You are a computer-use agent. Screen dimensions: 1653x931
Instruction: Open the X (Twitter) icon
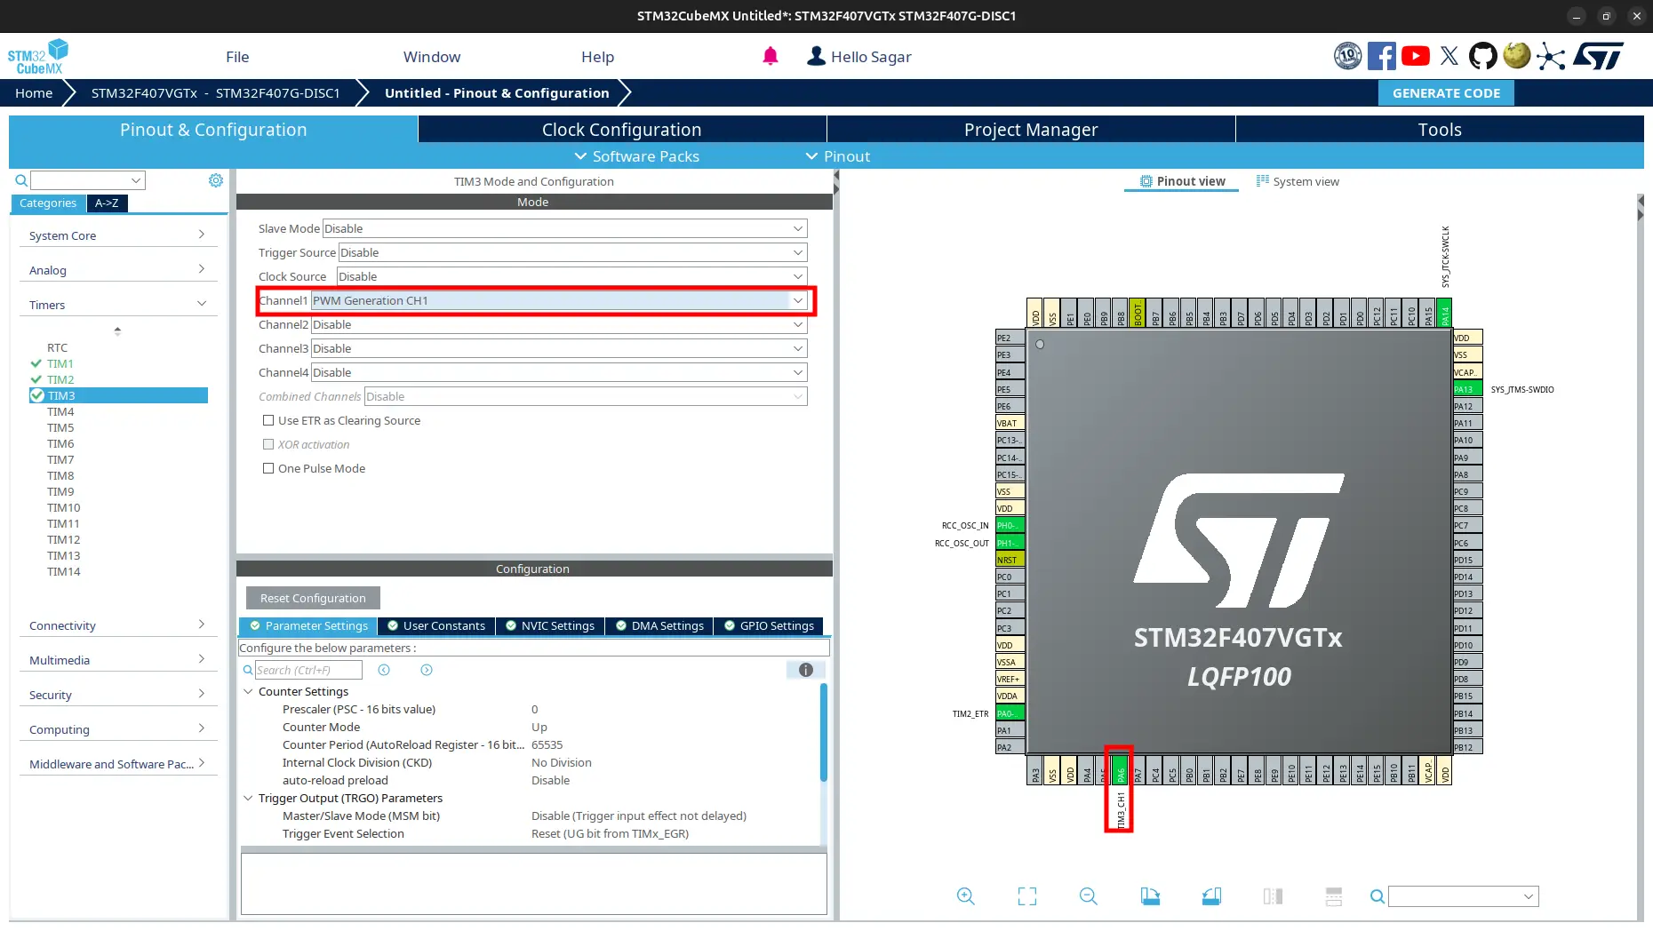[x=1449, y=56]
